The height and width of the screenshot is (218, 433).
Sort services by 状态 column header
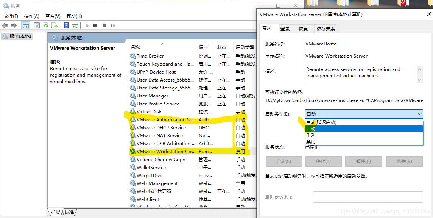pyautogui.click(x=224, y=47)
